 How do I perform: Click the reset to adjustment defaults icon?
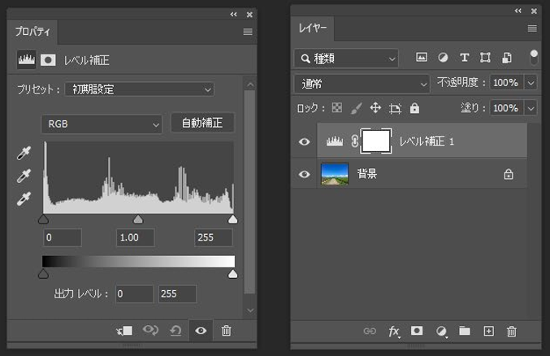tap(175, 330)
